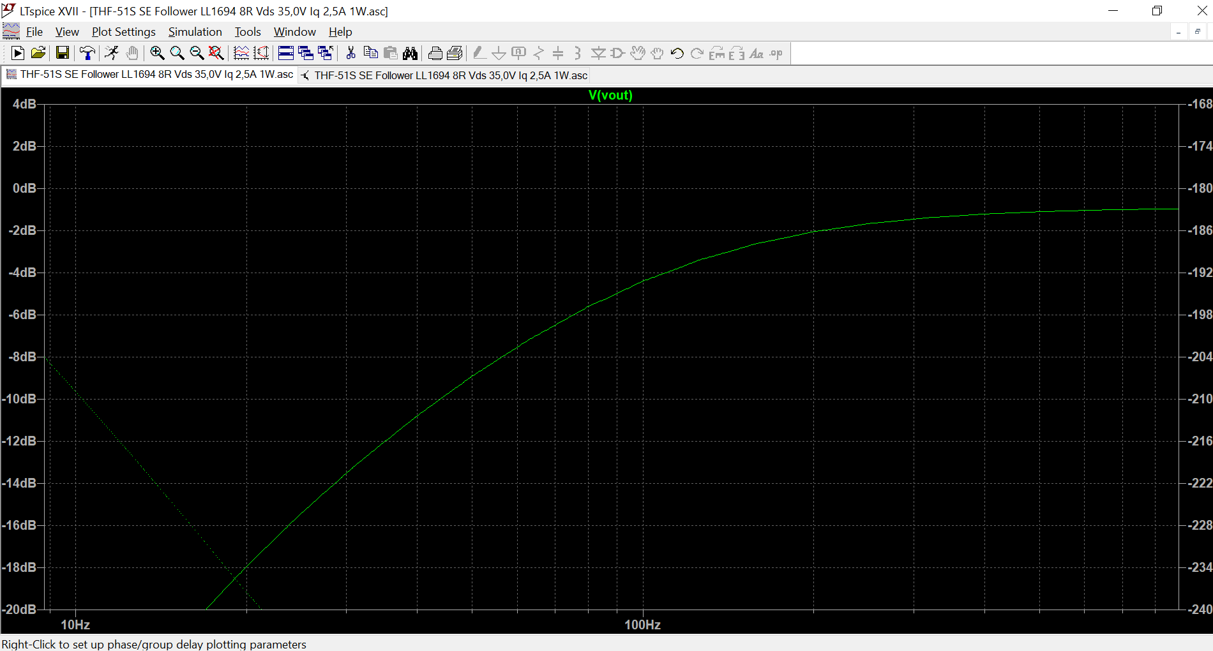Click the Zoom In magnifier icon
The image size is (1213, 651).
point(157,54)
